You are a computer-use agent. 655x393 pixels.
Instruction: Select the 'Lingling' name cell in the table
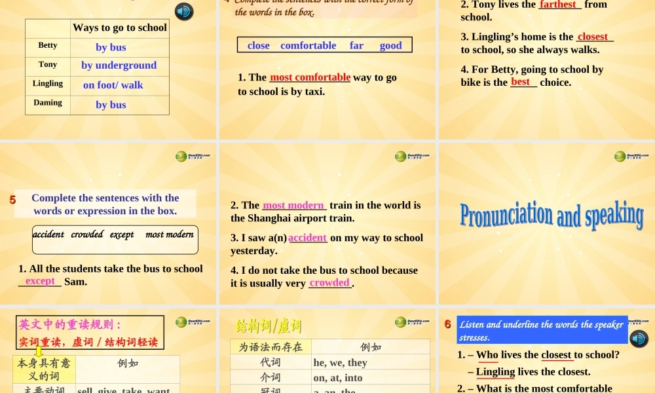tap(48, 84)
